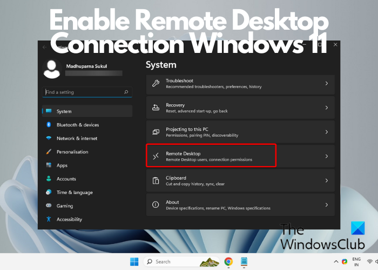Open the Windows Start button
378x270 pixels.
pyautogui.click(x=134, y=261)
